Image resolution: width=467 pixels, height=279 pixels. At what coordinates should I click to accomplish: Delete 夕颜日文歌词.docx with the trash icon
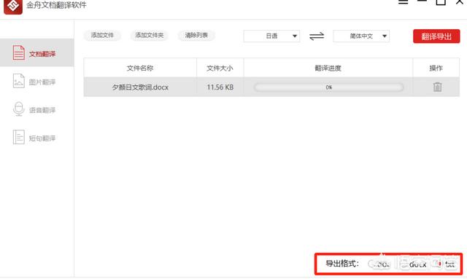[437, 87]
